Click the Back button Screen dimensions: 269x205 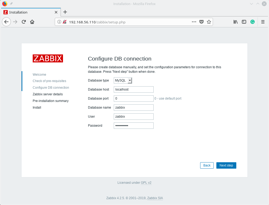click(x=207, y=165)
